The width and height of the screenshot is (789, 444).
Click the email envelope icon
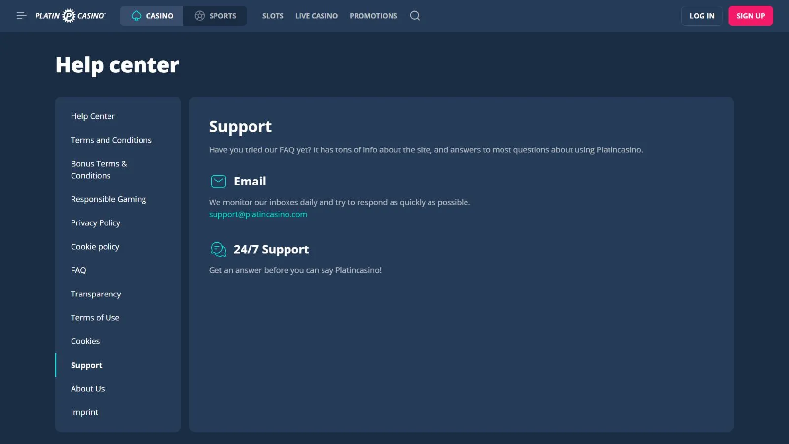(x=218, y=182)
